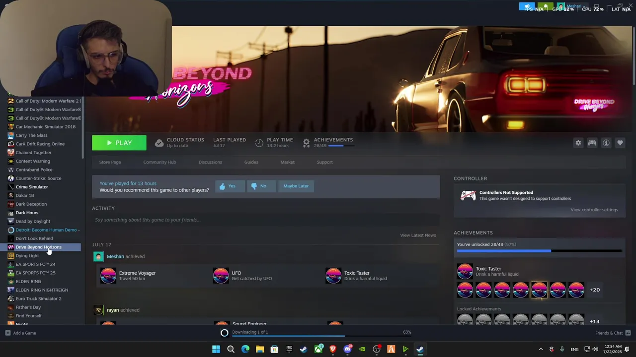Show +14 more locked achievements
Screen dimensions: 636x357
coord(594,321)
